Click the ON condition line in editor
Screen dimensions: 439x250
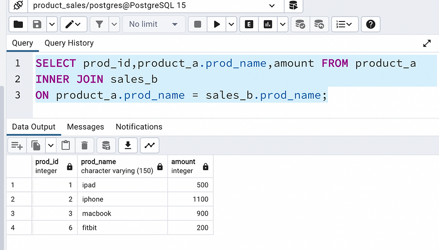(181, 95)
